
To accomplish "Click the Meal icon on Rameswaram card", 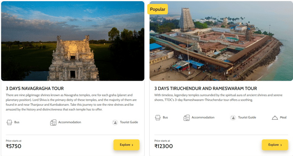I will pos(275,118).
